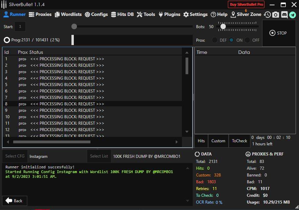The height and width of the screenshot is (210, 299).
Task: Open the Hits DB section
Action: [122, 14]
